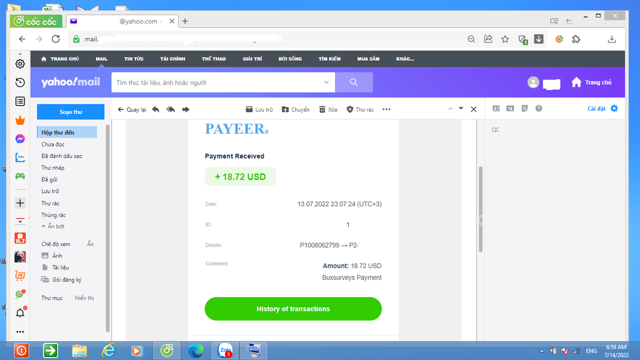The image size is (640, 360).
Task: Delete email with Xóa
Action: (x=328, y=109)
